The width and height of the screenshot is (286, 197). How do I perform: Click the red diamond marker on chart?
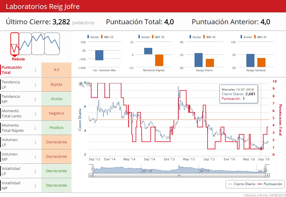[261, 149]
